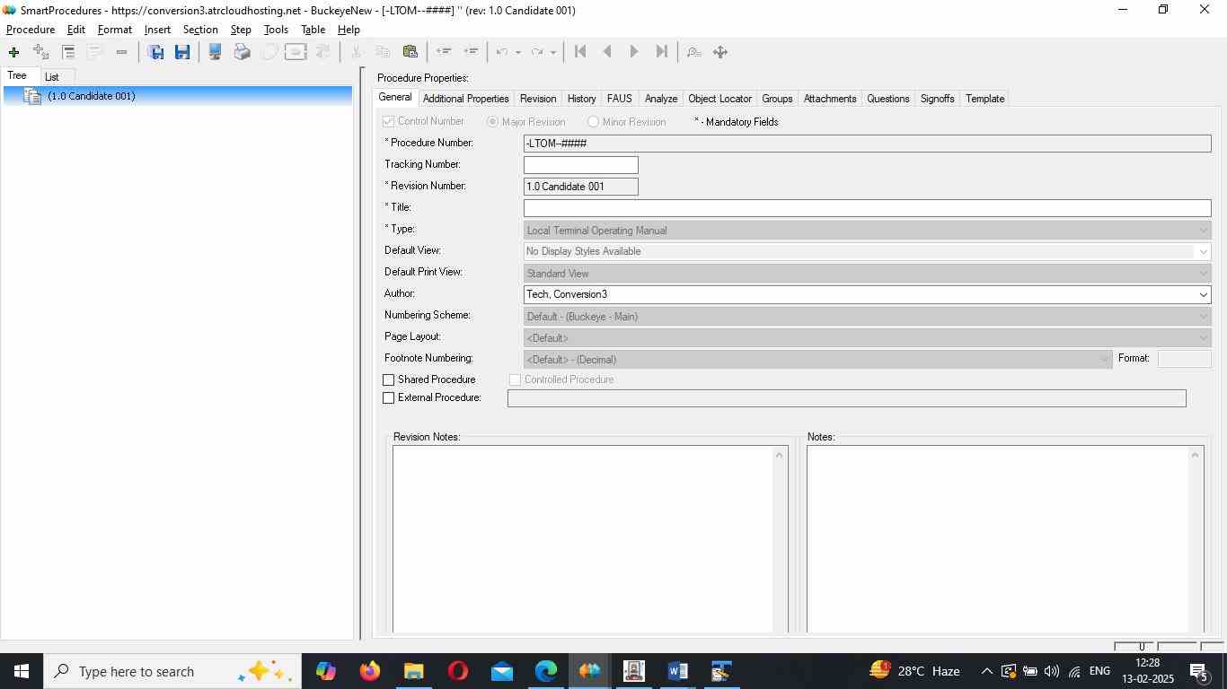The height and width of the screenshot is (689, 1227).
Task: Select the Major Revision radio button
Action: pyautogui.click(x=492, y=122)
